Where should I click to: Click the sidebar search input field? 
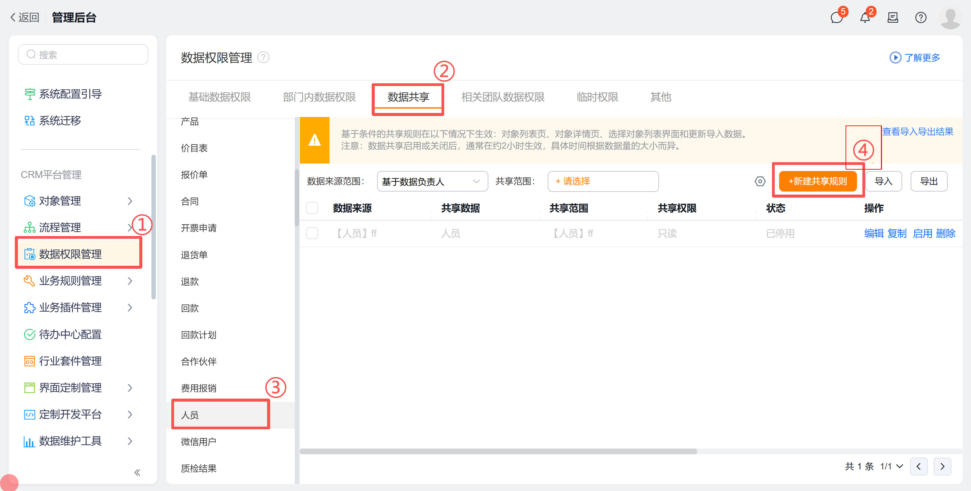click(x=83, y=54)
